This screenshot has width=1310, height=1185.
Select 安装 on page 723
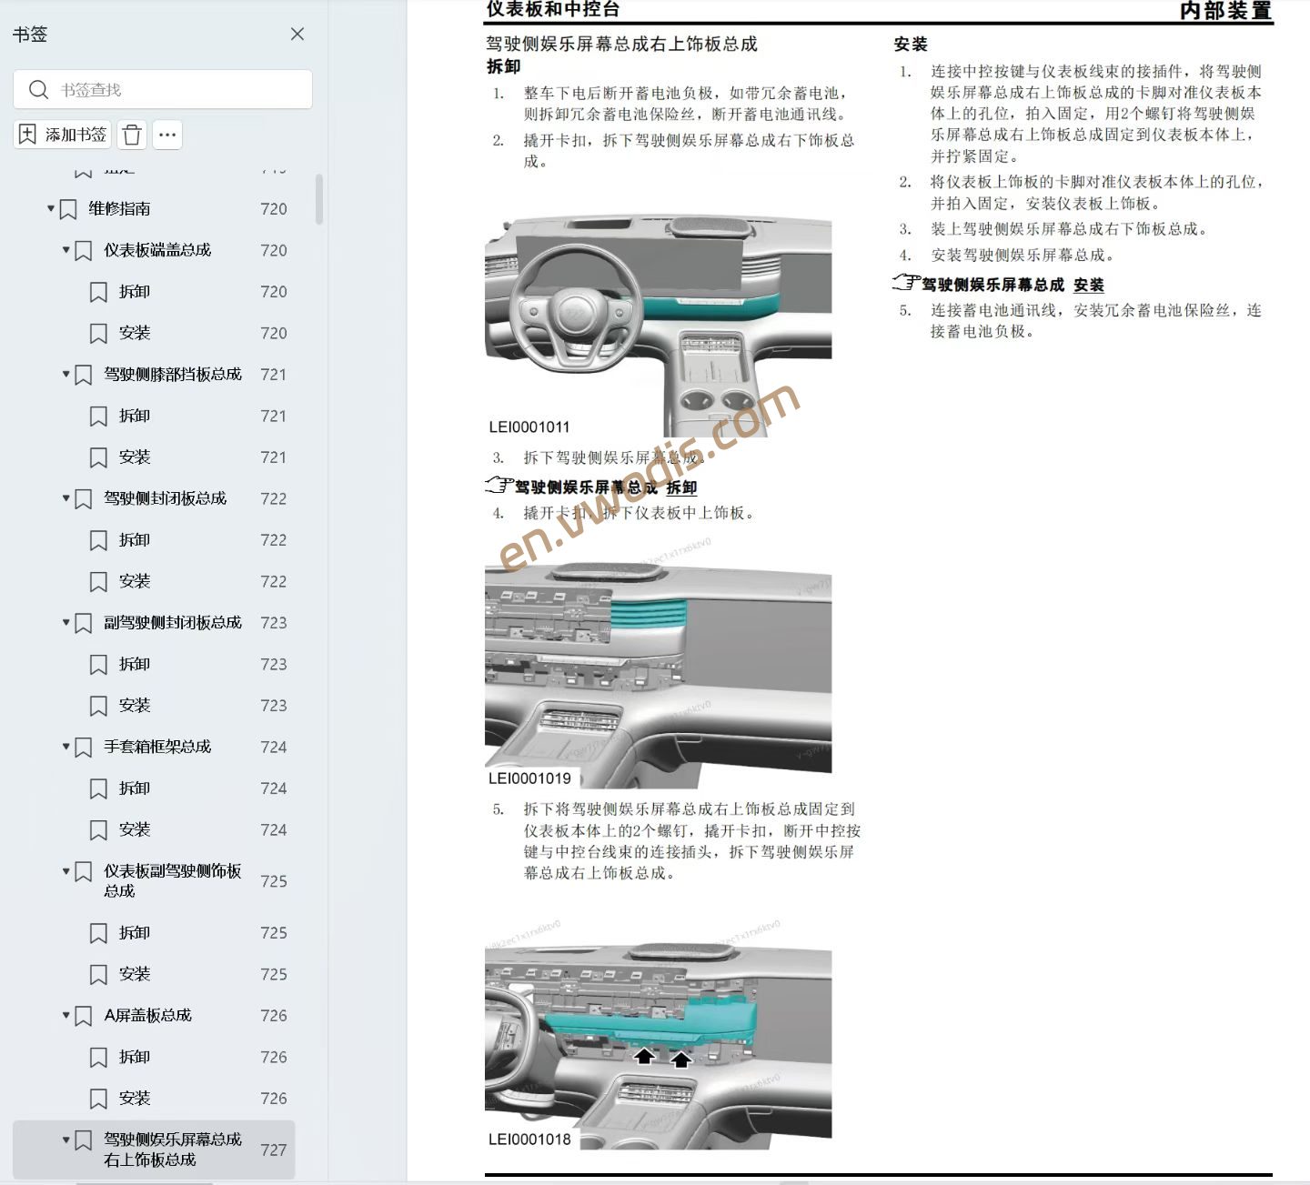click(135, 705)
